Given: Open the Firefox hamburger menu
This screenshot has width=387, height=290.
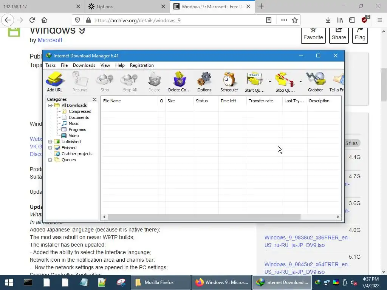Looking at the screenshot, I should 380,20.
